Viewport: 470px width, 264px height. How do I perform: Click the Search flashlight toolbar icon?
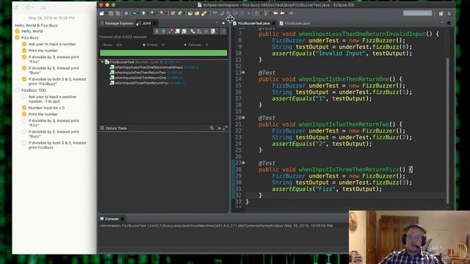click(204, 13)
